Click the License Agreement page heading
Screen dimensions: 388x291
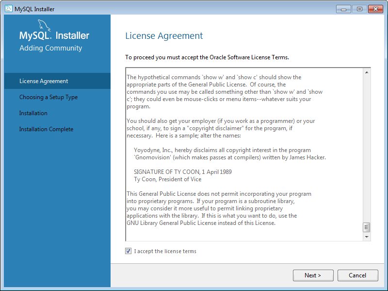click(x=164, y=36)
